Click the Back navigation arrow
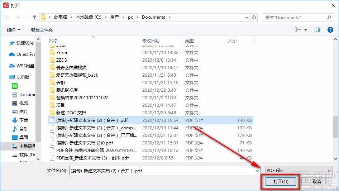The image size is (339, 191). (7, 17)
